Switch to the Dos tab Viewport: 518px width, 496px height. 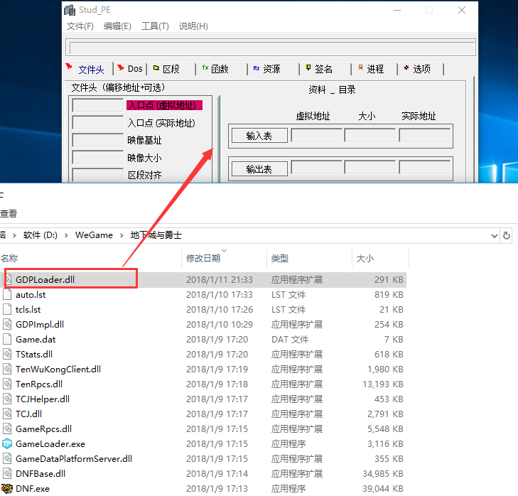coord(131,69)
